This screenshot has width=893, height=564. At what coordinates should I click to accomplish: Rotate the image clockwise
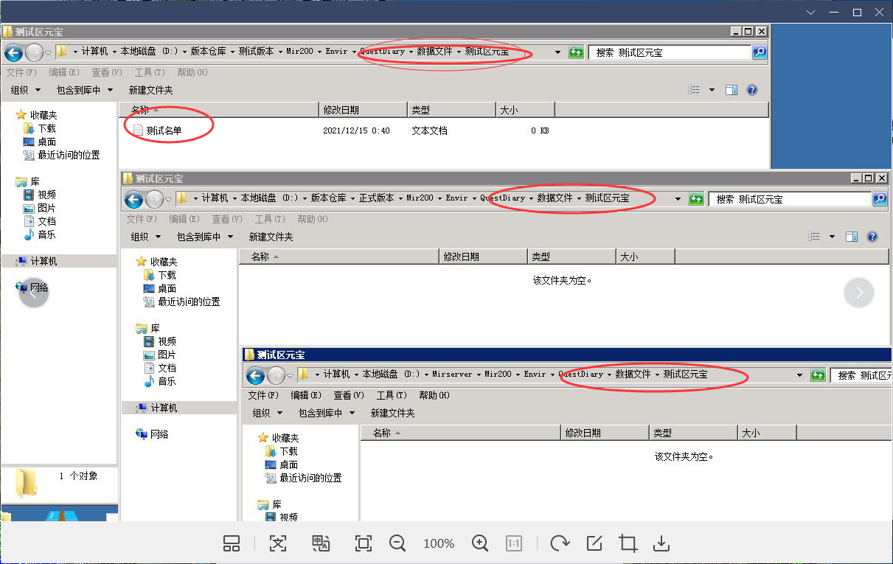(x=560, y=544)
